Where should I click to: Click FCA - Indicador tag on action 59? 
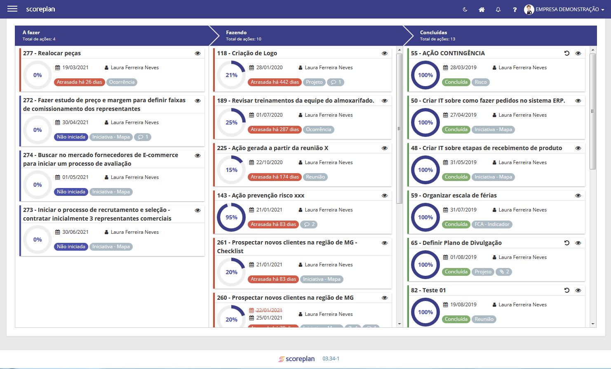[492, 224]
